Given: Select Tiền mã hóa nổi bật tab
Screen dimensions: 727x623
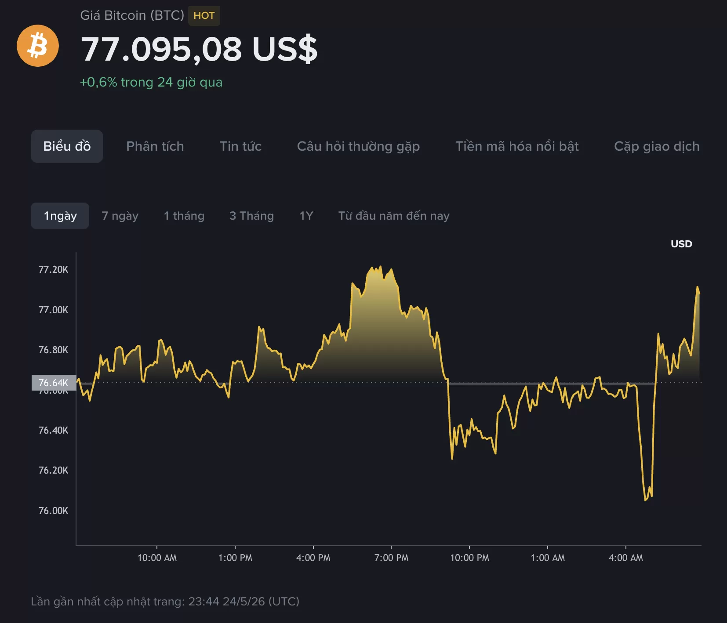Looking at the screenshot, I should coord(517,146).
